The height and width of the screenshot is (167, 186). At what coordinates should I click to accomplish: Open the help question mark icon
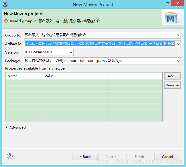[x=10, y=156]
